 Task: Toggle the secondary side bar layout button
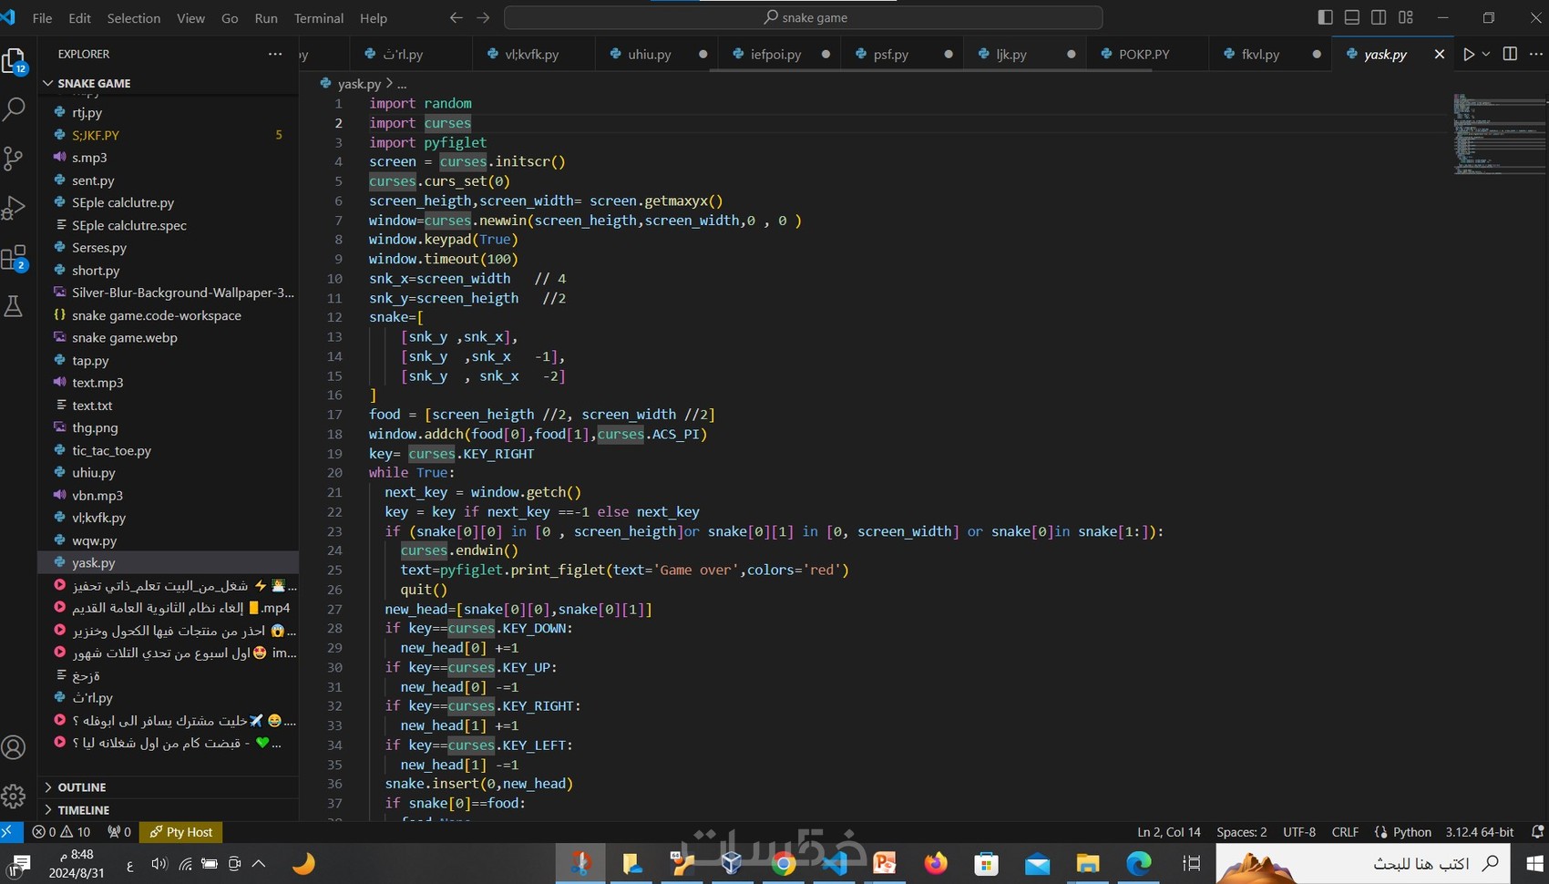tap(1379, 17)
